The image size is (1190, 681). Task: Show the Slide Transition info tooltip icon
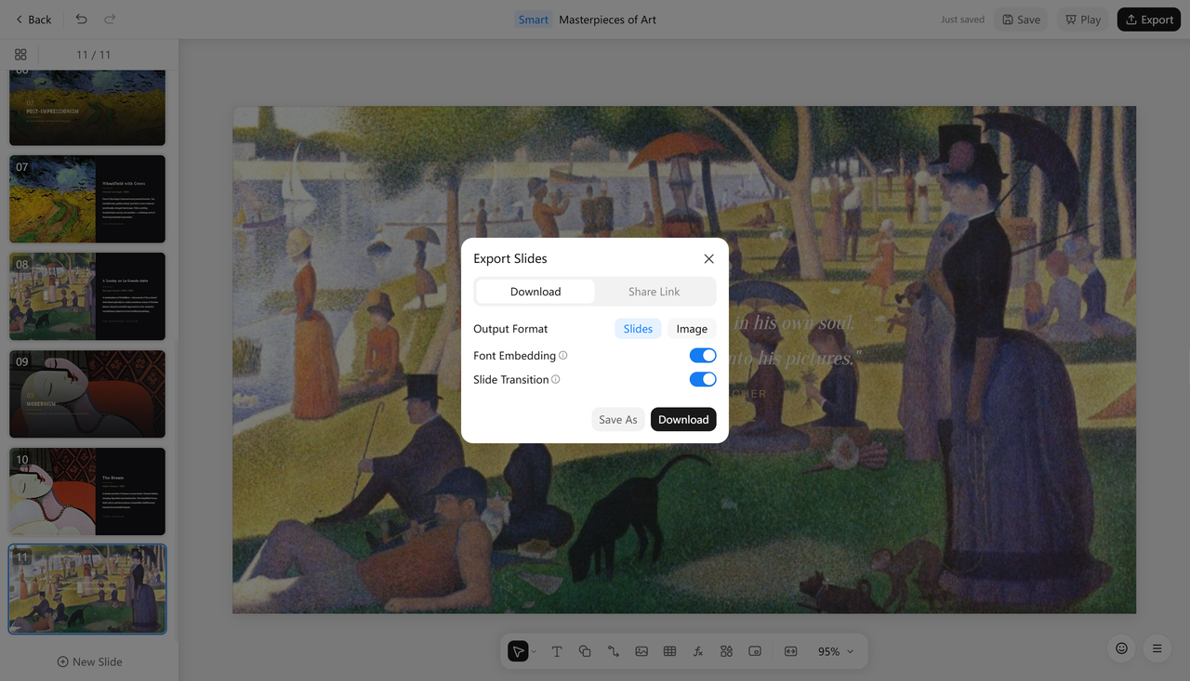tap(556, 379)
